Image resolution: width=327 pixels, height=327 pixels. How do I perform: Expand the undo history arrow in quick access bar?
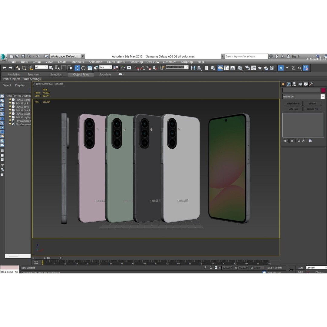pos(33,56)
